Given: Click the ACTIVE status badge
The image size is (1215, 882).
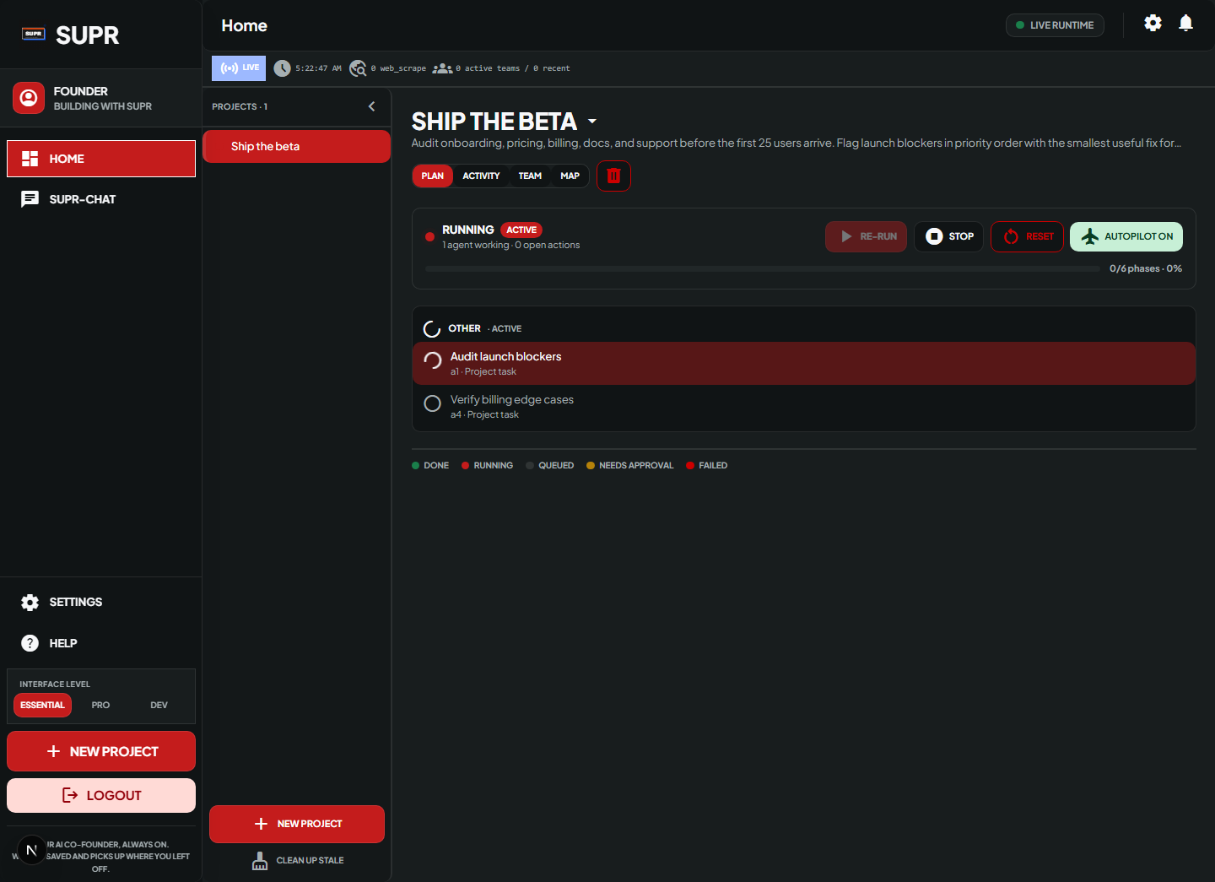Looking at the screenshot, I should click(x=521, y=230).
